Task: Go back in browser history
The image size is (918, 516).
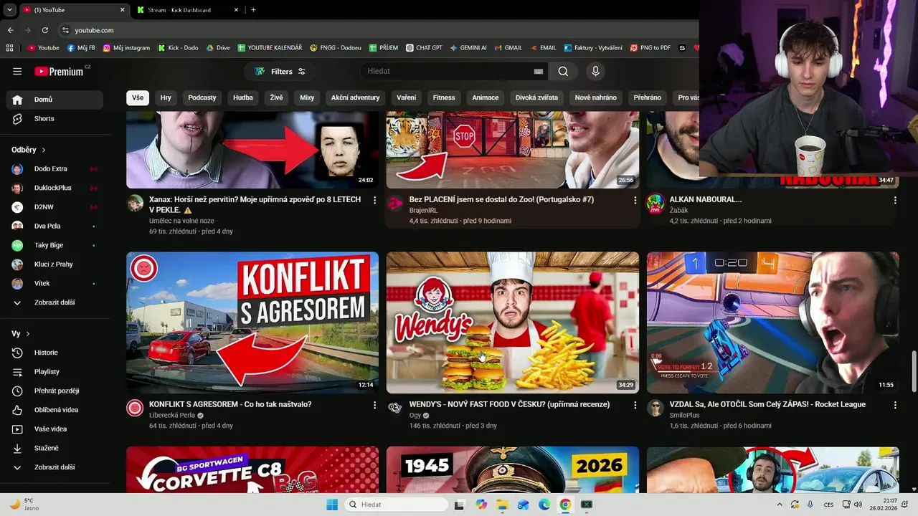Action: tap(10, 30)
